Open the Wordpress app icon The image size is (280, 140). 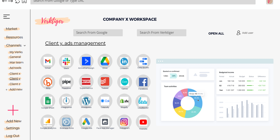(x=86, y=101)
